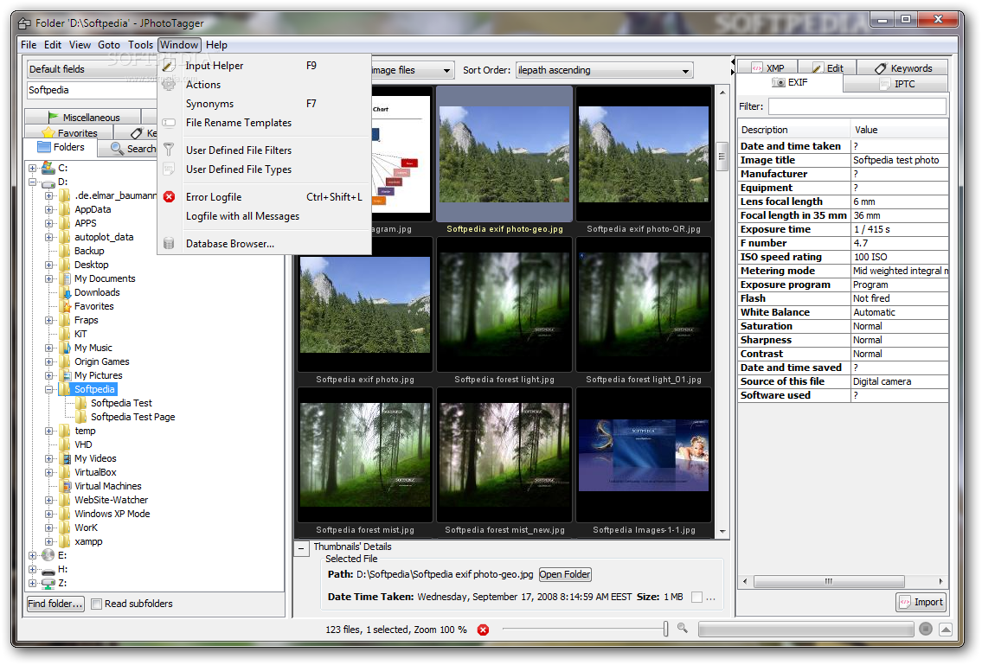Viewport: 982px width, 665px height.
Task: Click the User Defined File Types icon
Action: pyautogui.click(x=169, y=169)
